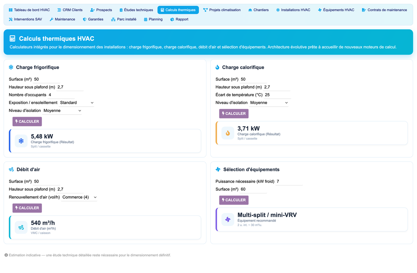Image resolution: width=417 pixels, height=273 pixels.
Task: Go to the Planning tab
Action: coord(153,19)
